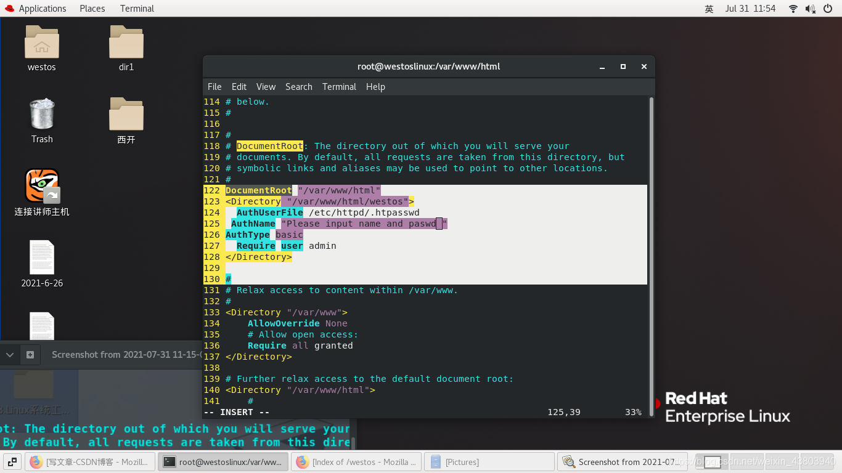Click closing </Directory> on line 128
842x473 pixels.
tap(259, 257)
